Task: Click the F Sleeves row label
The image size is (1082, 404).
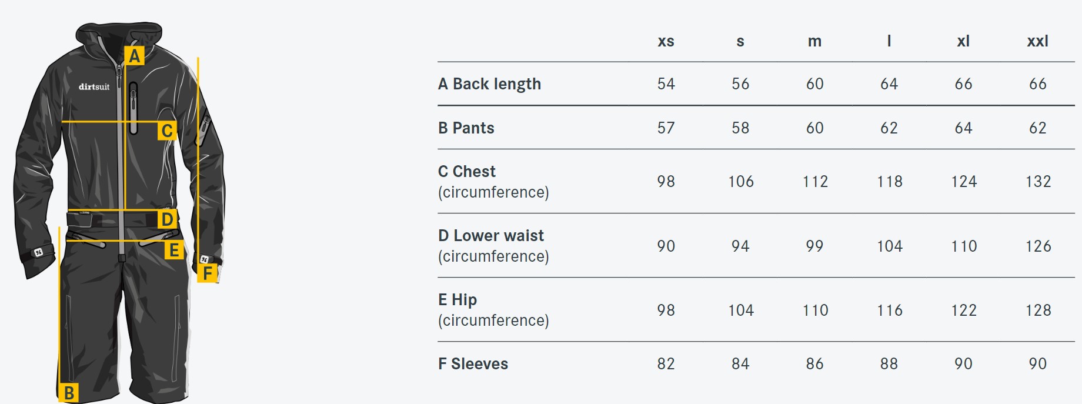Action: pos(473,363)
